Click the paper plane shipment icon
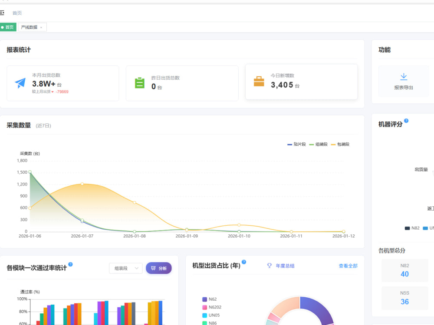This screenshot has width=434, height=325. pos(20,83)
